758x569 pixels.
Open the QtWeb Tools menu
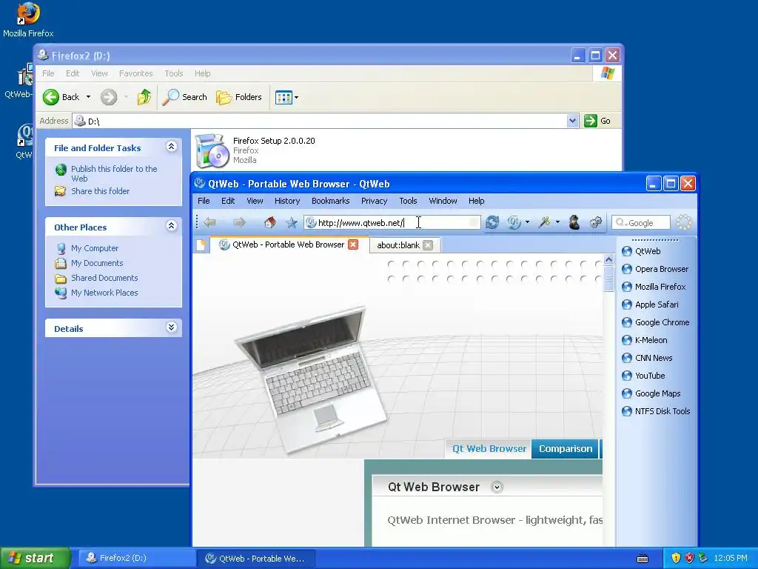pos(408,201)
